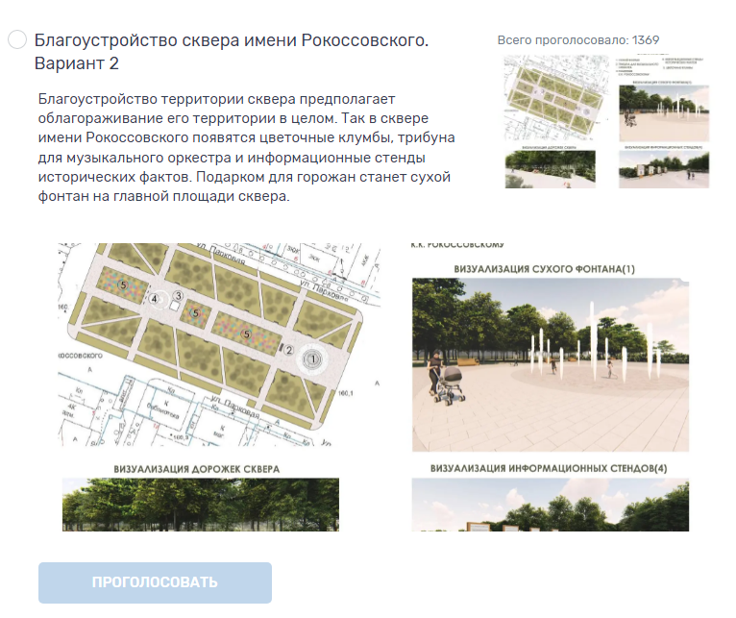The image size is (736, 618).
Task: Click marker 5 on the small central flower bed
Action: (195, 313)
